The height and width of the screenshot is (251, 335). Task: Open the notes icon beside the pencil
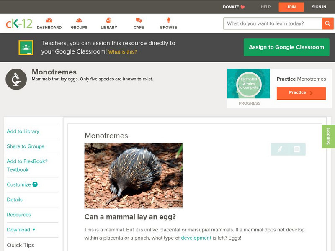point(296,149)
